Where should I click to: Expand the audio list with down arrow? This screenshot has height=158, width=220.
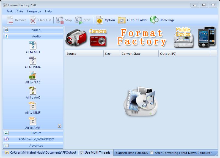coord(59,126)
